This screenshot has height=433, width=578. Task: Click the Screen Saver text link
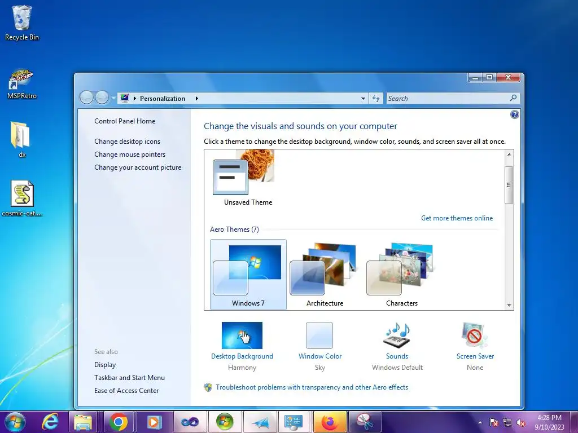coord(475,356)
